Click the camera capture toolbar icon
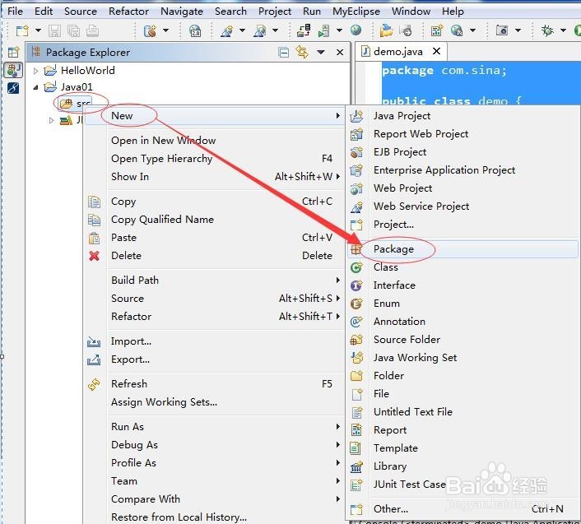This screenshot has width=581, height=524. [x=502, y=30]
